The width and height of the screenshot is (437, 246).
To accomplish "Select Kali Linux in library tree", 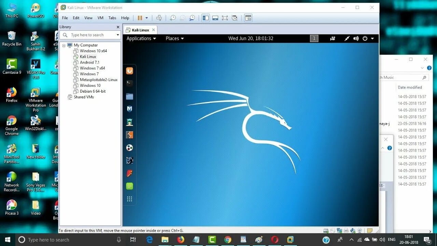I will point(88,57).
